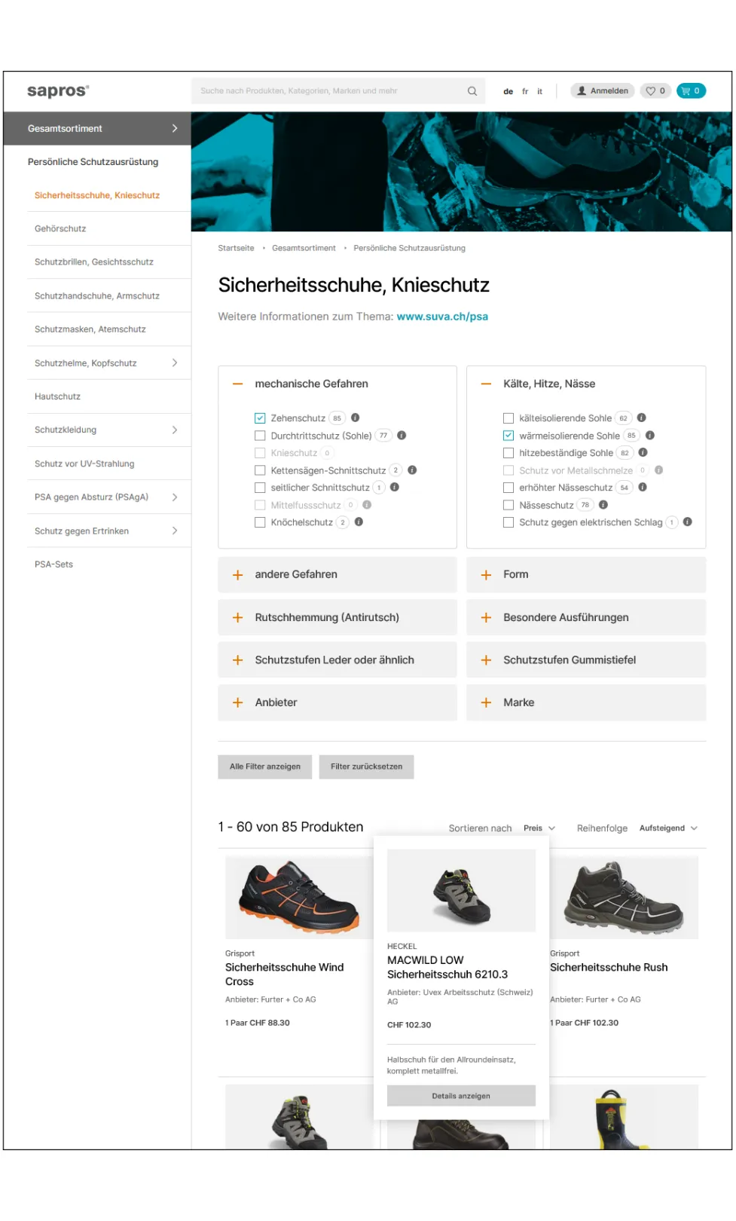The height and width of the screenshot is (1221, 736).
Task: Check the seitlicher Schnittschutz filter
Action: click(260, 488)
